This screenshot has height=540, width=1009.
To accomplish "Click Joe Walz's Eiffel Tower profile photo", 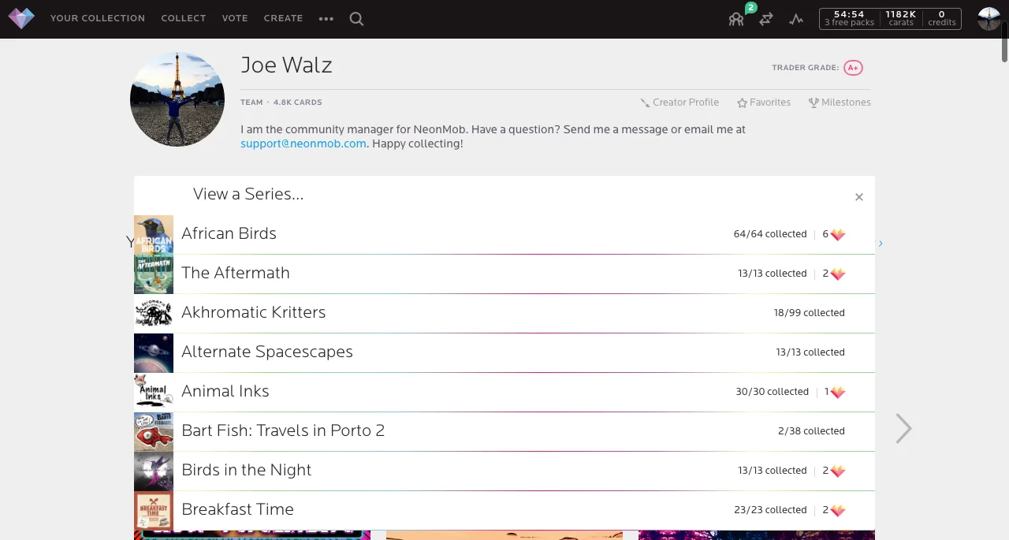I will pos(177,99).
